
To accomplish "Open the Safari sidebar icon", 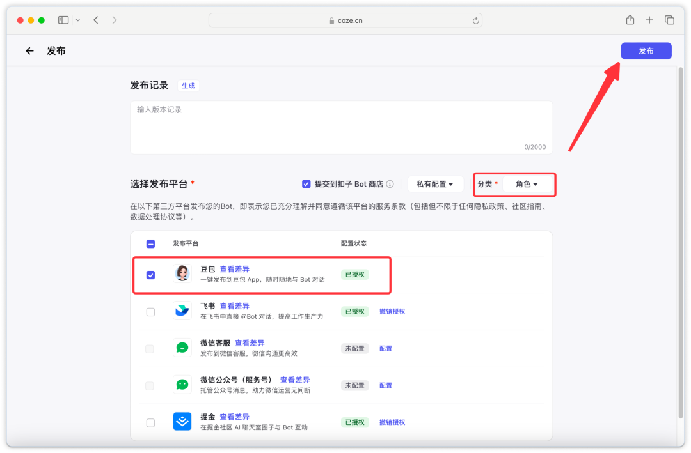I will pyautogui.click(x=63, y=20).
